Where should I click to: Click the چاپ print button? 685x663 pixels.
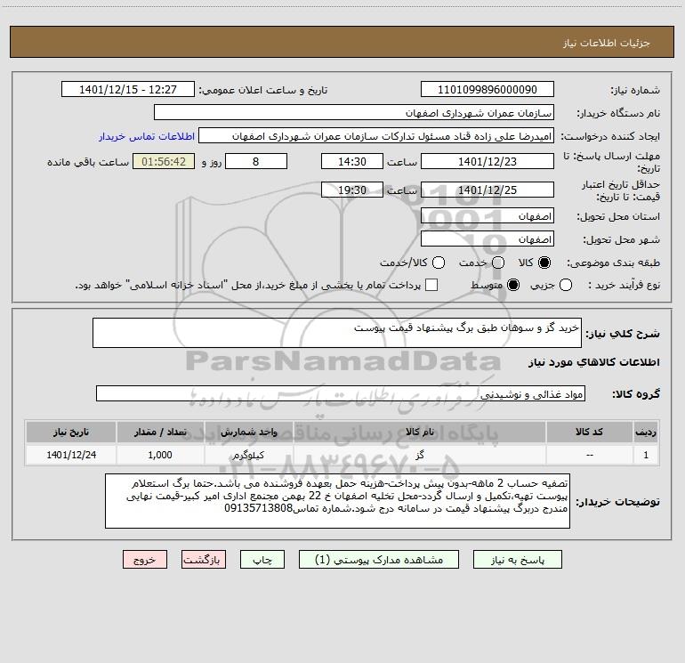(x=262, y=560)
